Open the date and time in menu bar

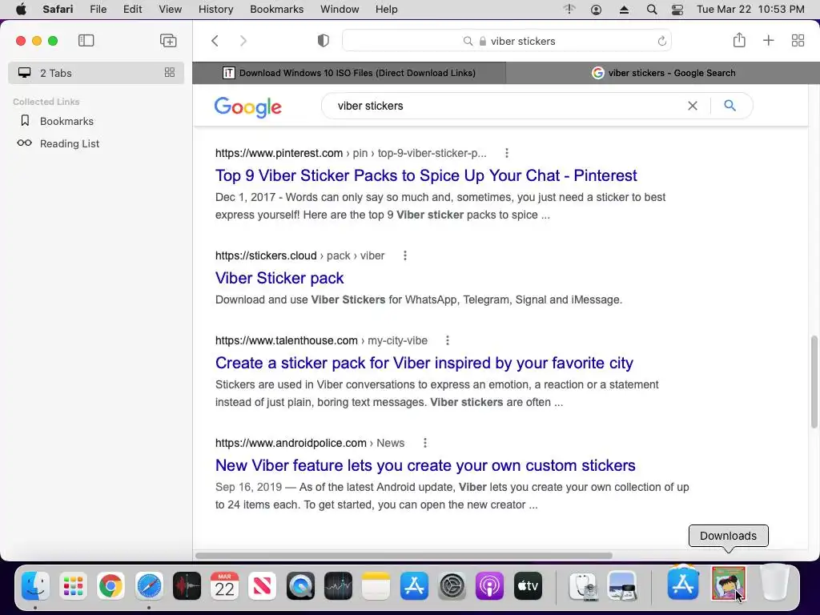point(750,10)
